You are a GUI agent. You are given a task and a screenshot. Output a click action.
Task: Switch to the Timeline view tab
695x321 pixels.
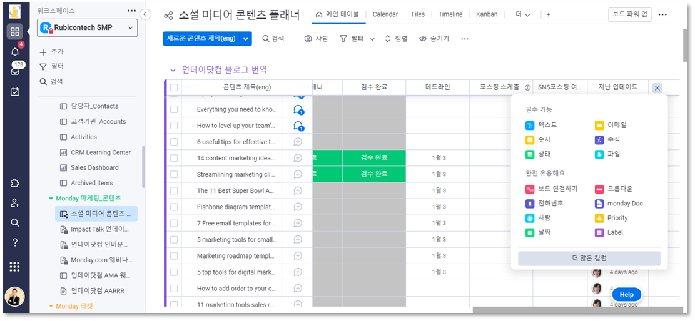450,14
